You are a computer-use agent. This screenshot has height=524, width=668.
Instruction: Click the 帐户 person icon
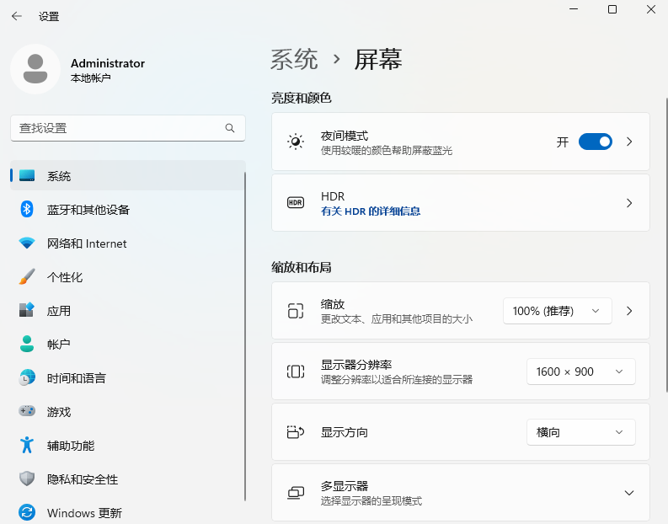coord(27,345)
